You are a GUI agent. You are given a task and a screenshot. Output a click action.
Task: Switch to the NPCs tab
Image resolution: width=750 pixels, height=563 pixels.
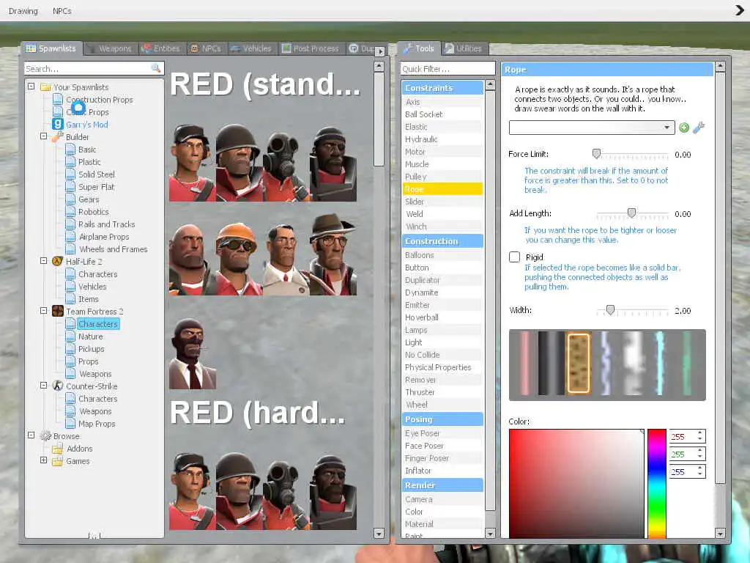206,48
